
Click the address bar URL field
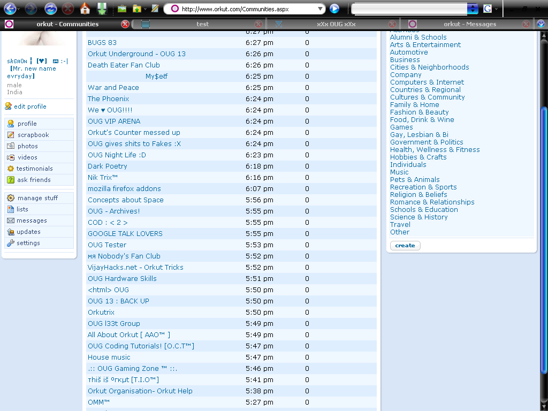tap(245, 9)
